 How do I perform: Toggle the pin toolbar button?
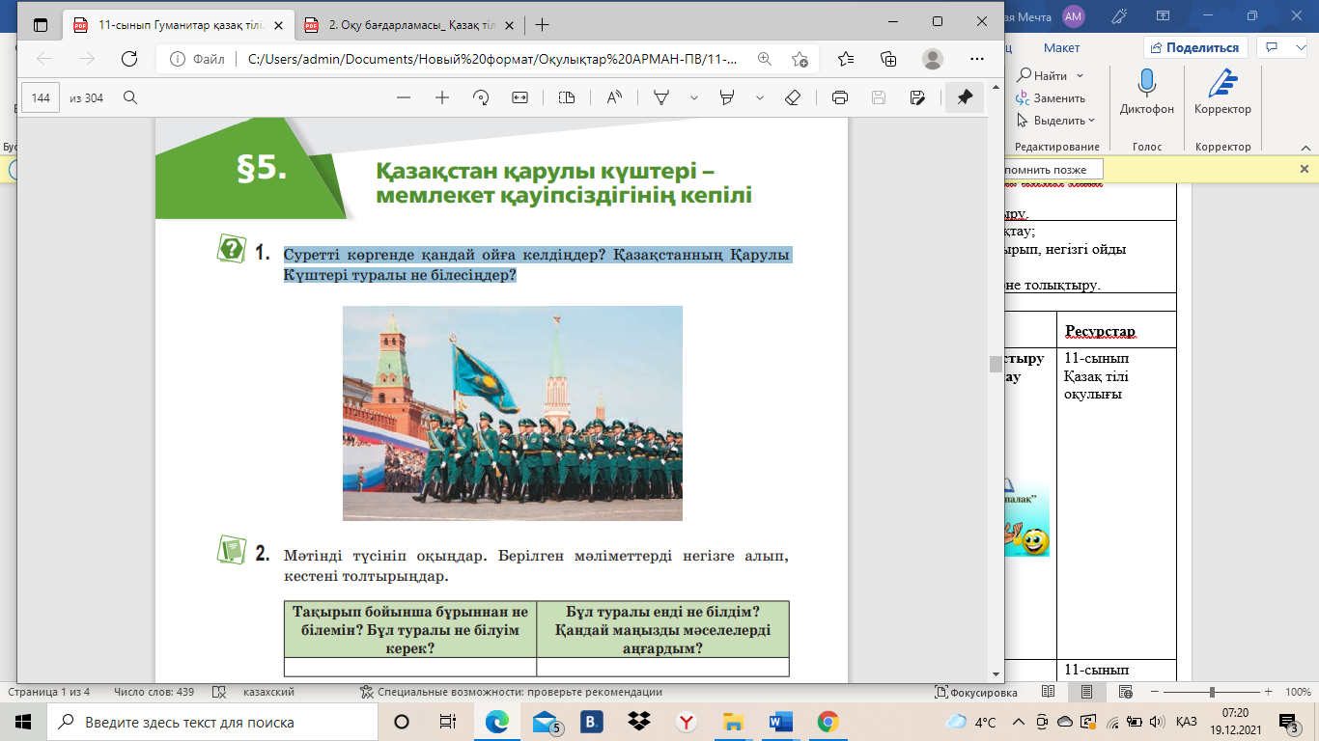pos(964,97)
